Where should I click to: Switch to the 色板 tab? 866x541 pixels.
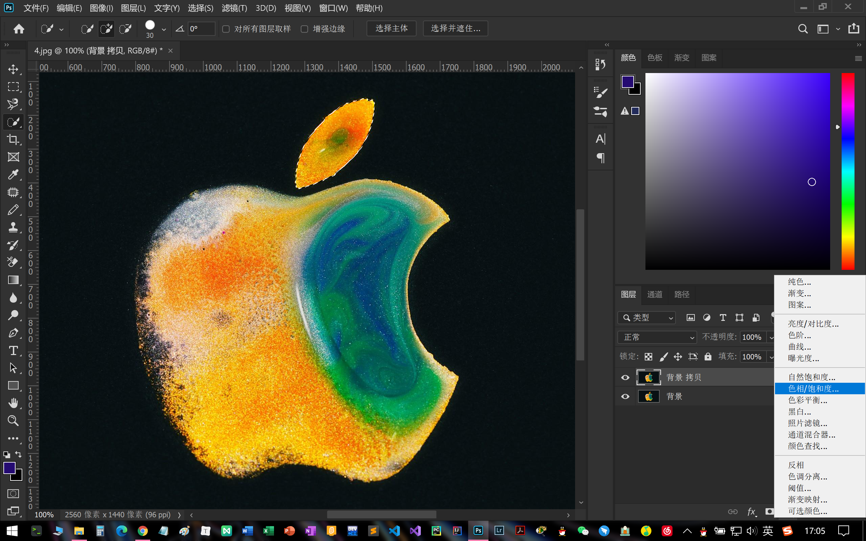(655, 57)
